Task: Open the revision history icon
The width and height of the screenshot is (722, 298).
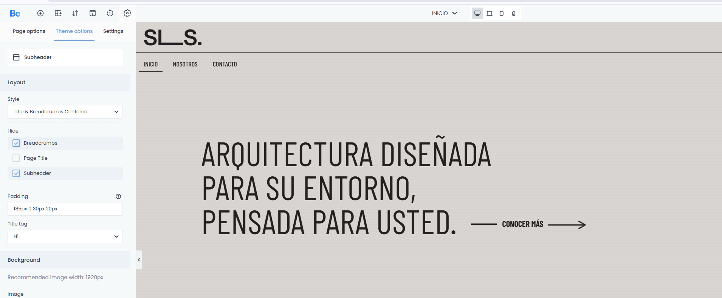Action: pos(110,13)
